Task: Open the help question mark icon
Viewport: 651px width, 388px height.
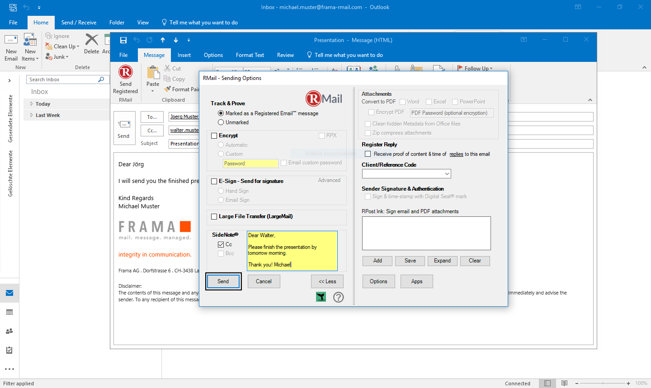Action: click(339, 297)
